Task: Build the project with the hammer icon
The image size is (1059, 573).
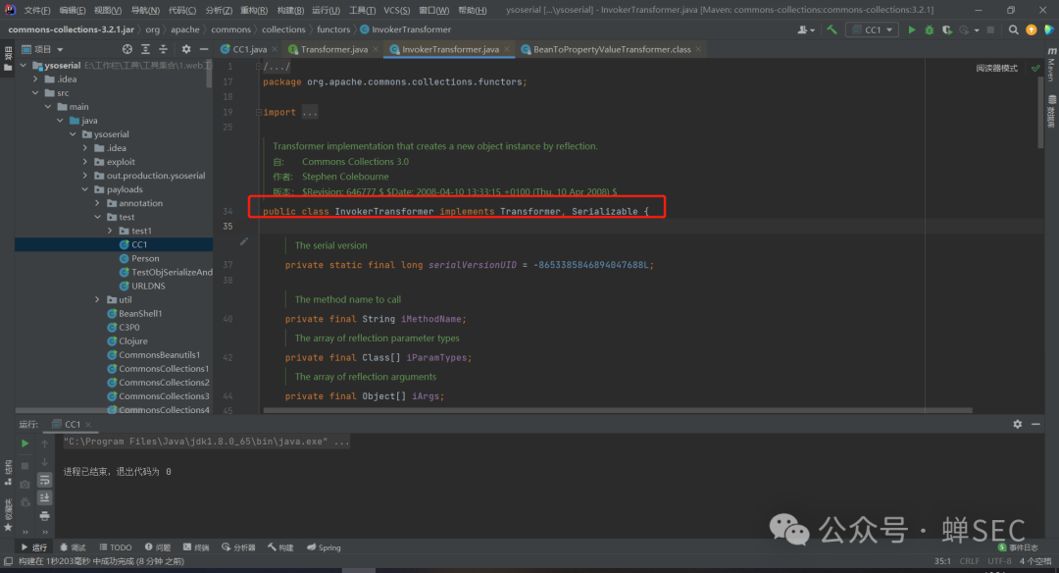Action: (x=832, y=30)
